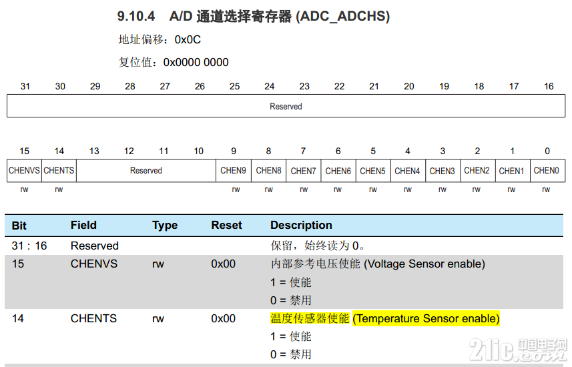Select the CHEN0 bit cell

click(x=547, y=170)
